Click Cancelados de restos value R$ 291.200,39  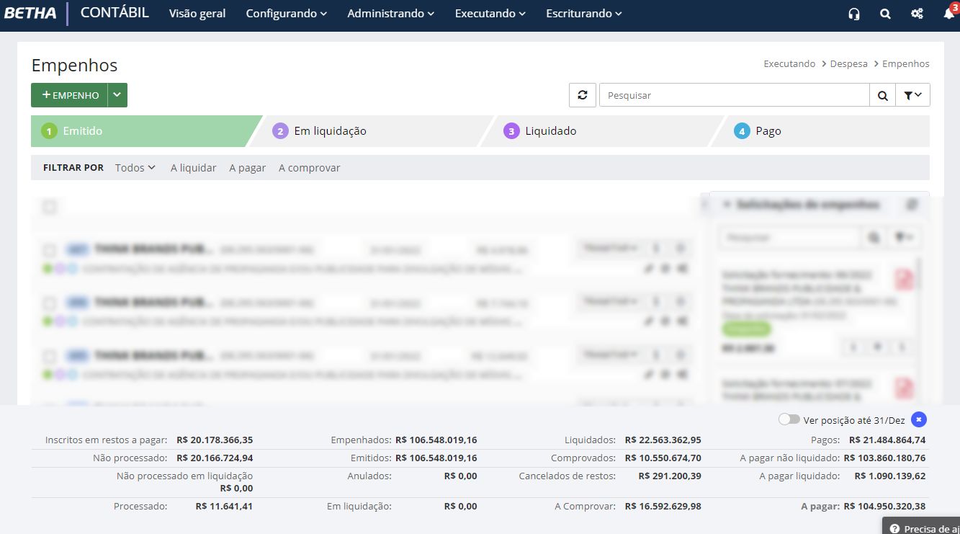tap(670, 476)
